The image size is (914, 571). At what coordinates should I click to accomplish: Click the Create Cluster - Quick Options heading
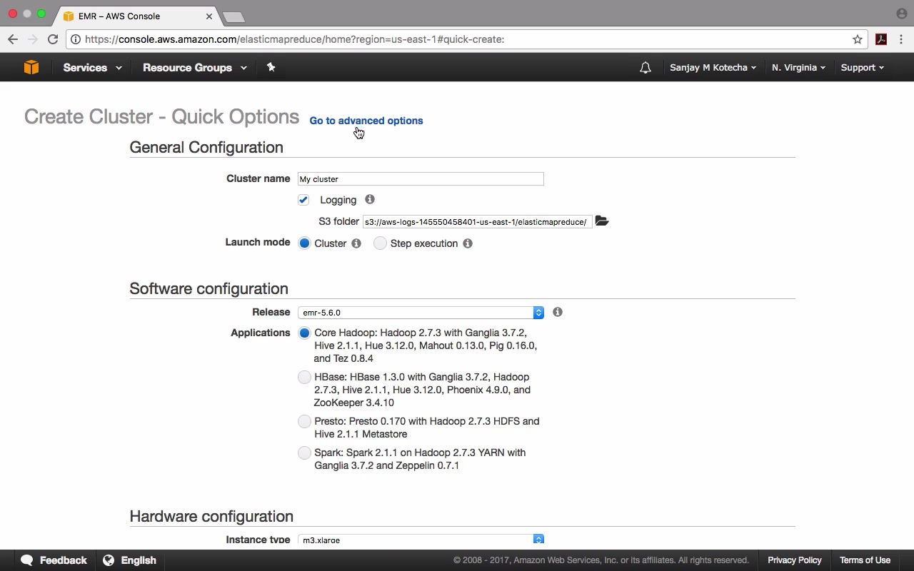point(161,117)
